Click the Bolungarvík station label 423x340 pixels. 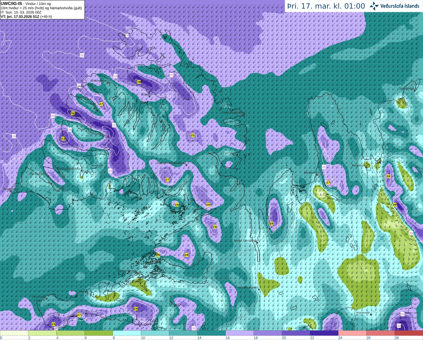click(99, 80)
